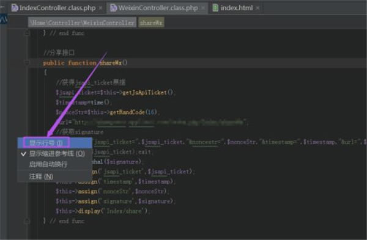The width and height of the screenshot is (367, 240).
Task: Toggle fold marker beside the top end func line
Action: click(27, 33)
